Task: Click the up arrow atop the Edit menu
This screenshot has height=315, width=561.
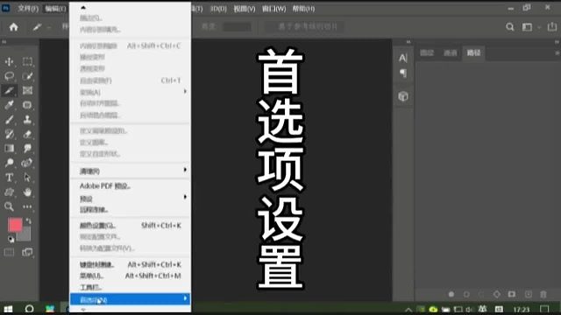Action: (x=83, y=7)
